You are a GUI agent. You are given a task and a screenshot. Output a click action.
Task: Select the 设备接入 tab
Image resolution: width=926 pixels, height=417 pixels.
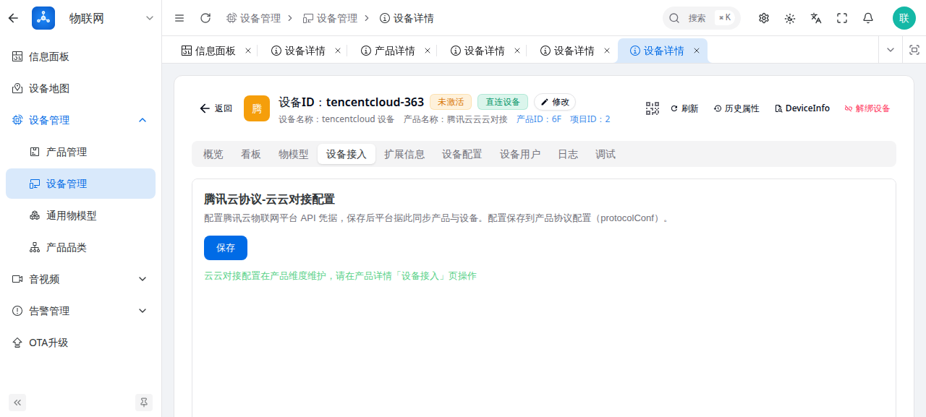pyautogui.click(x=347, y=154)
